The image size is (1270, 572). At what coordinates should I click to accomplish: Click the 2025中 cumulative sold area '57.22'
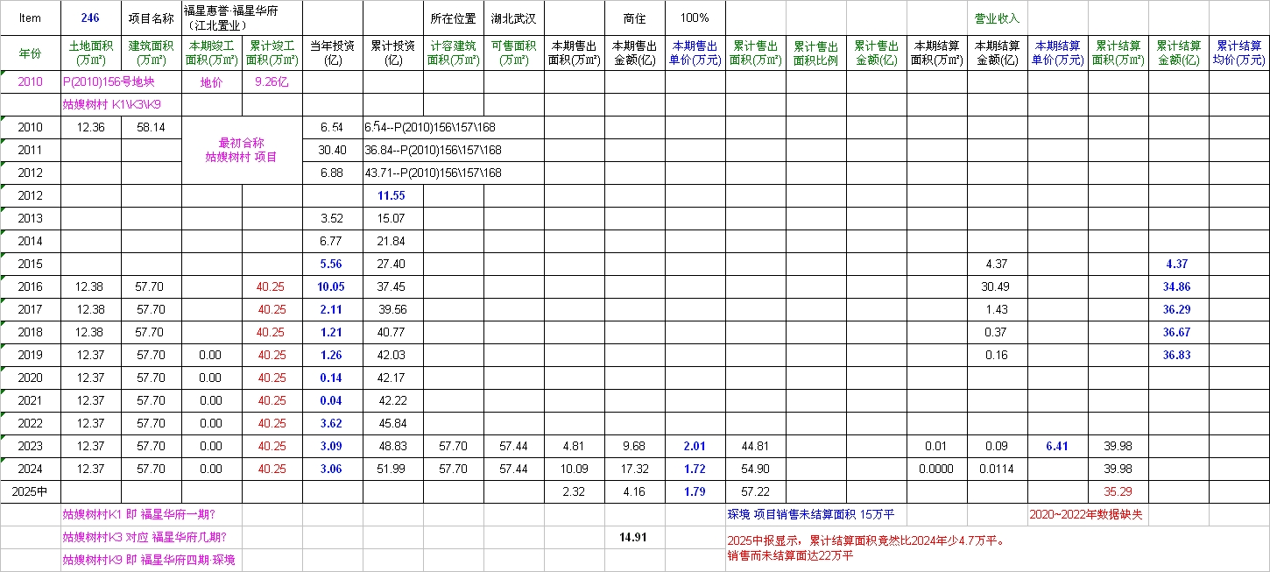point(756,492)
